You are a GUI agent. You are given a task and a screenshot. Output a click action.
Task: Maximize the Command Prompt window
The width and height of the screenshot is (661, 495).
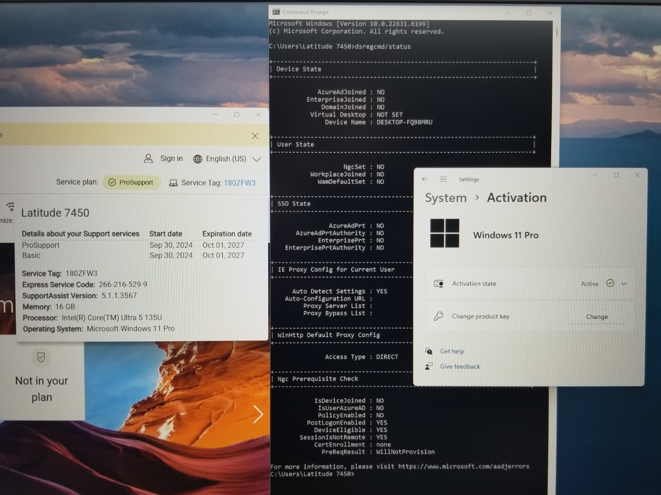(x=529, y=13)
